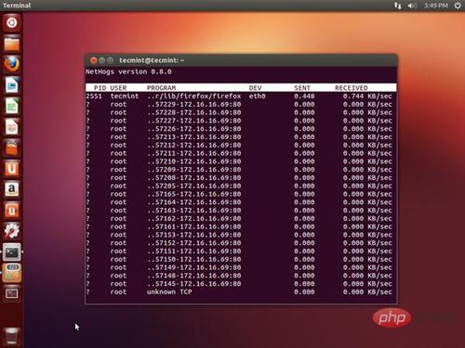Open the Trash from the dock
Viewport: 465px width, 348px height.
[12, 336]
